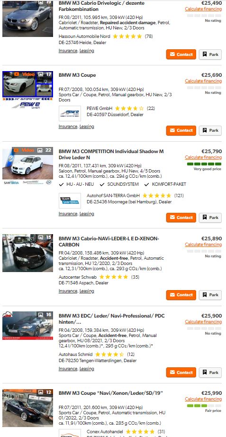Open Calculate financing for the €25,790 car
226x437 pixels.
coord(203,157)
